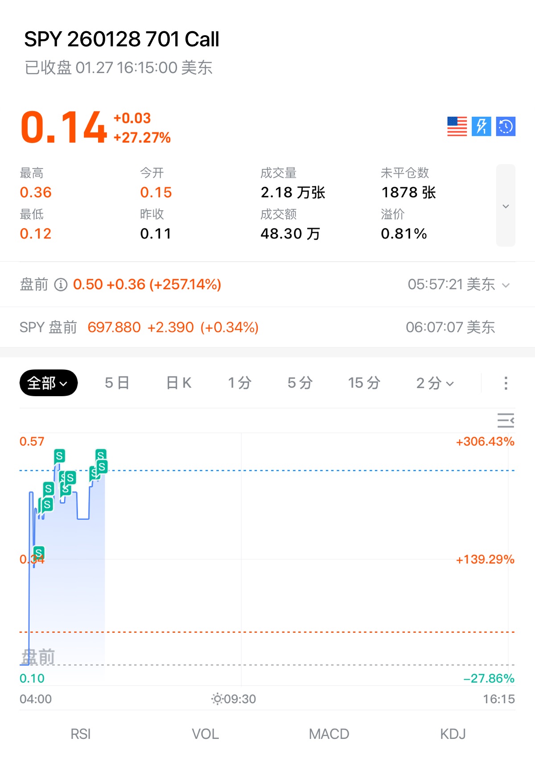This screenshot has width=535, height=762.
Task: Tap the green S marker near 0.34
Action: 39,553
